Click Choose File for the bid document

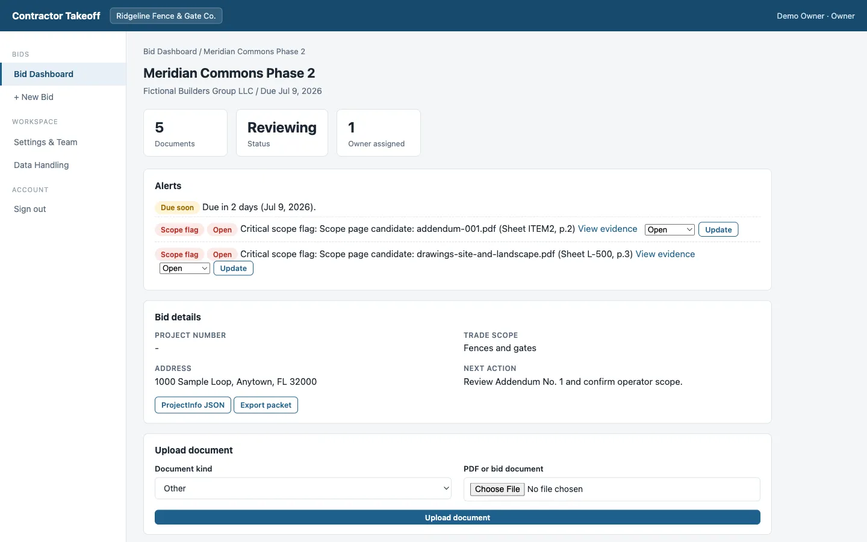[x=497, y=489]
